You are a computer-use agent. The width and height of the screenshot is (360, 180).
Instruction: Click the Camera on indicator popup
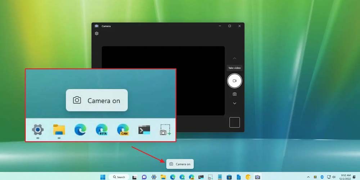[180, 164]
